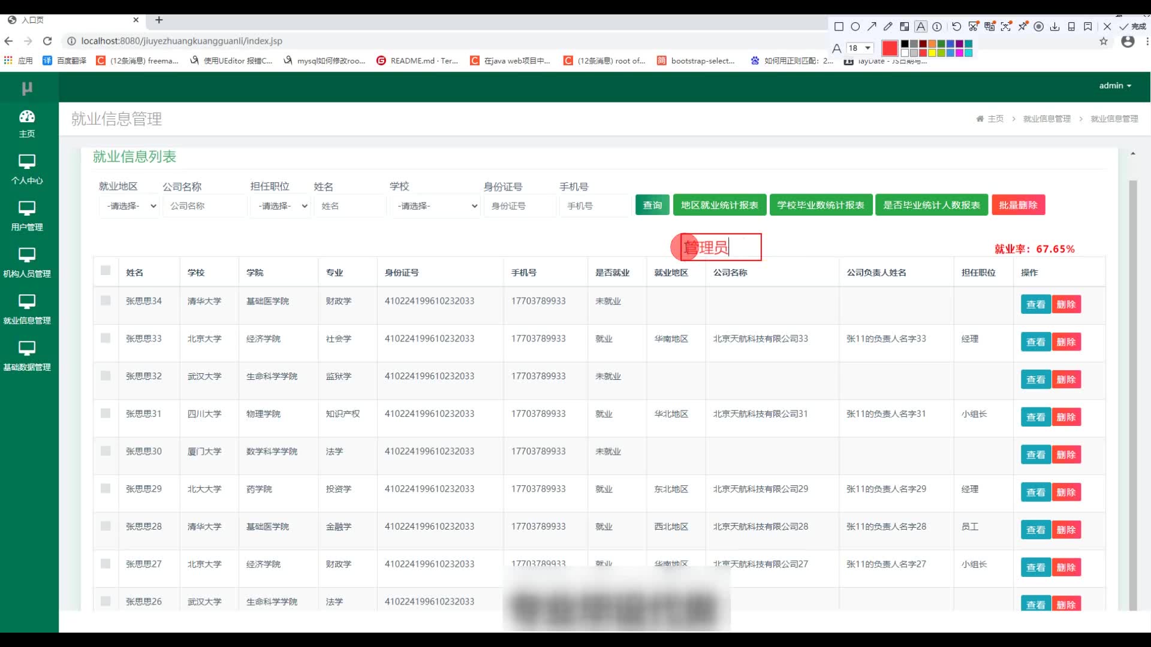Open 机构人员管理 in the sidebar
Viewport: 1151px width, 647px height.
click(x=27, y=264)
